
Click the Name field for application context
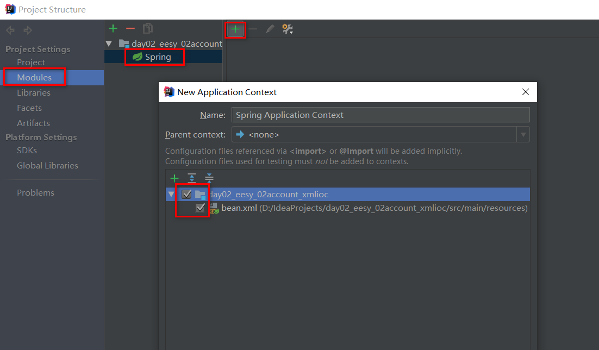coord(380,115)
